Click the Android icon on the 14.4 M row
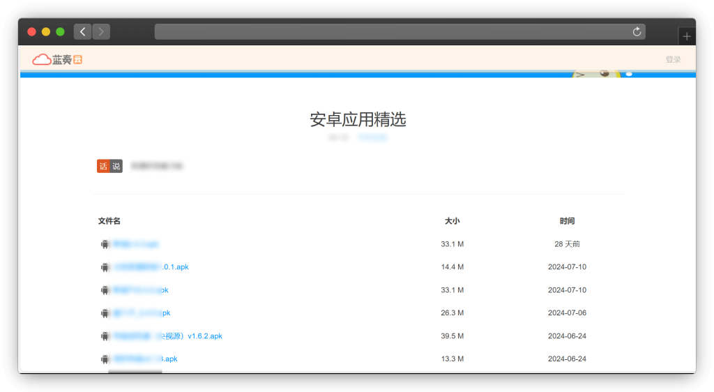This screenshot has height=392, width=714. click(x=105, y=266)
